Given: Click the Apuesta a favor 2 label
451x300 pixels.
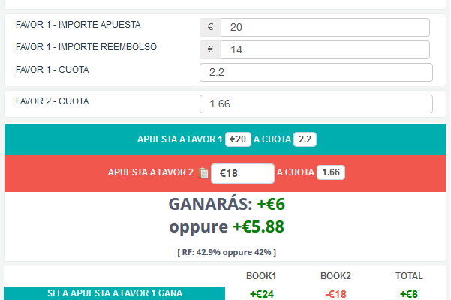Looking at the screenshot, I should 151,172.
